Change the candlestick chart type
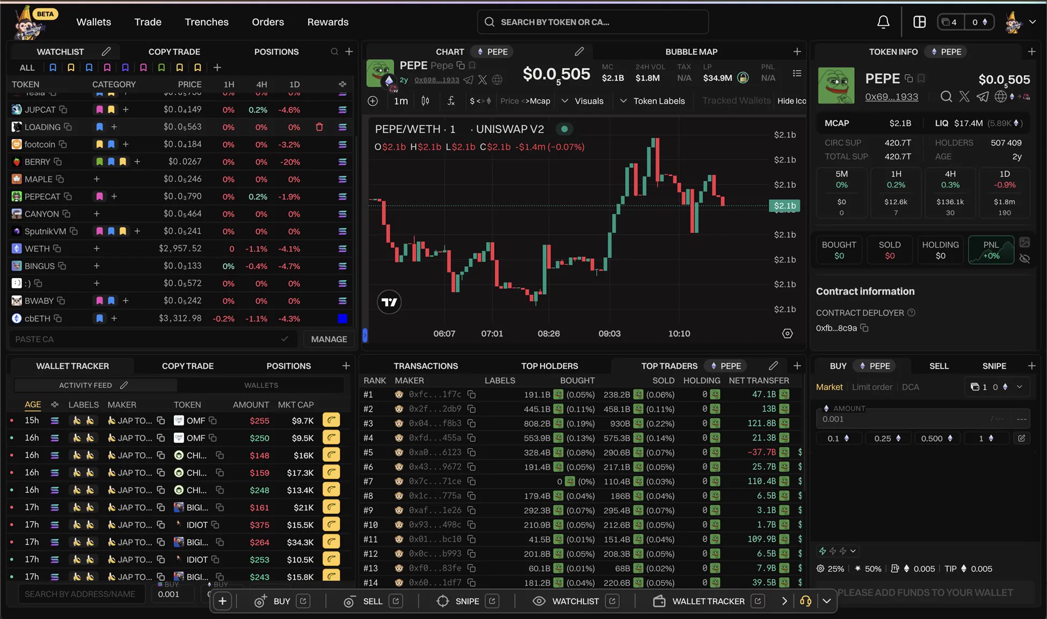 coord(425,101)
